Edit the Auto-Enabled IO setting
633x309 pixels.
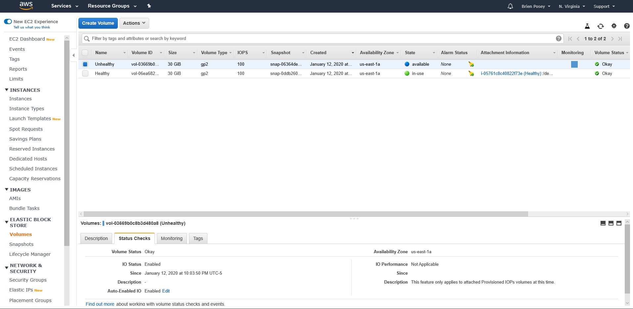click(166, 291)
